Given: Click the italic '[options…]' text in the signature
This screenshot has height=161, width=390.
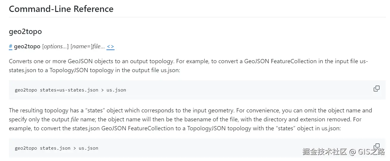Looking at the screenshot, I should 55,47.
